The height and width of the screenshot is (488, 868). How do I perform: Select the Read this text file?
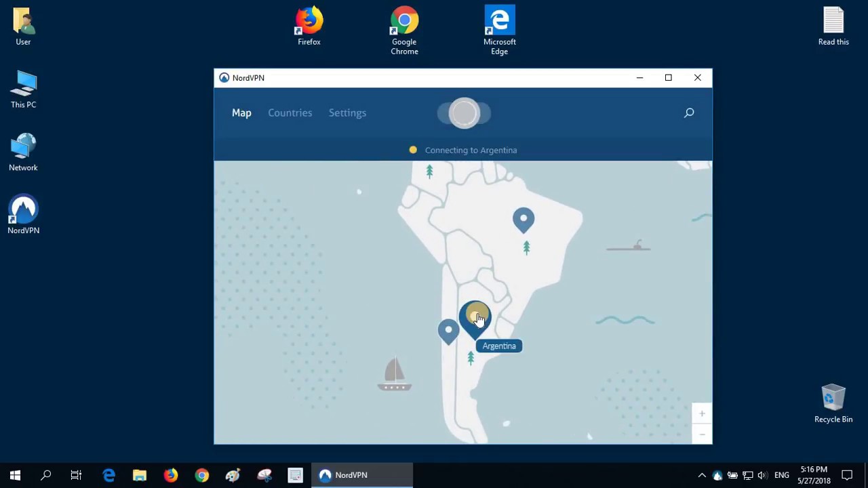(833, 26)
